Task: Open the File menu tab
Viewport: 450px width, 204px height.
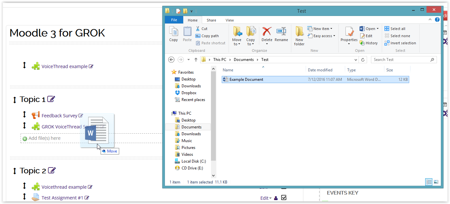Action: [x=174, y=20]
